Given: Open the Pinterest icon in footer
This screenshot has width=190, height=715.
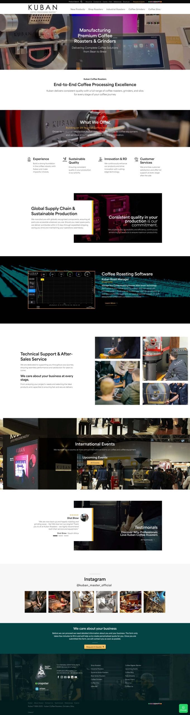Looking at the screenshot, I should 69,677.
